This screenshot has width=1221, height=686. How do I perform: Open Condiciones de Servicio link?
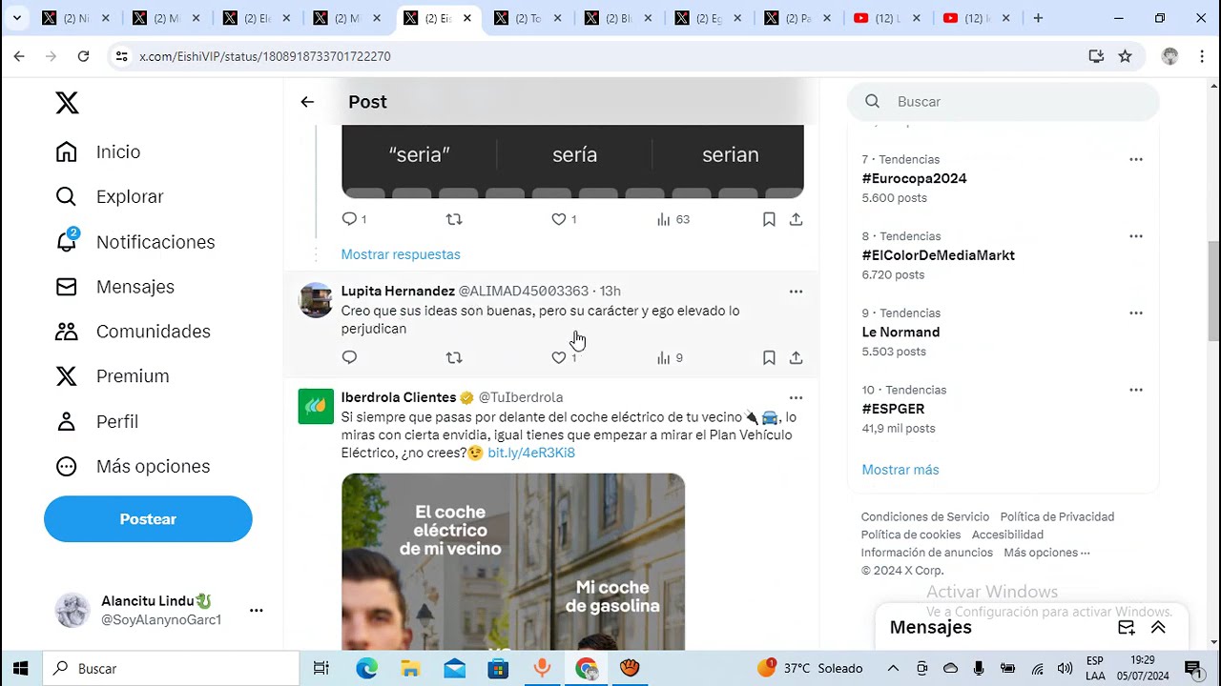tap(925, 516)
